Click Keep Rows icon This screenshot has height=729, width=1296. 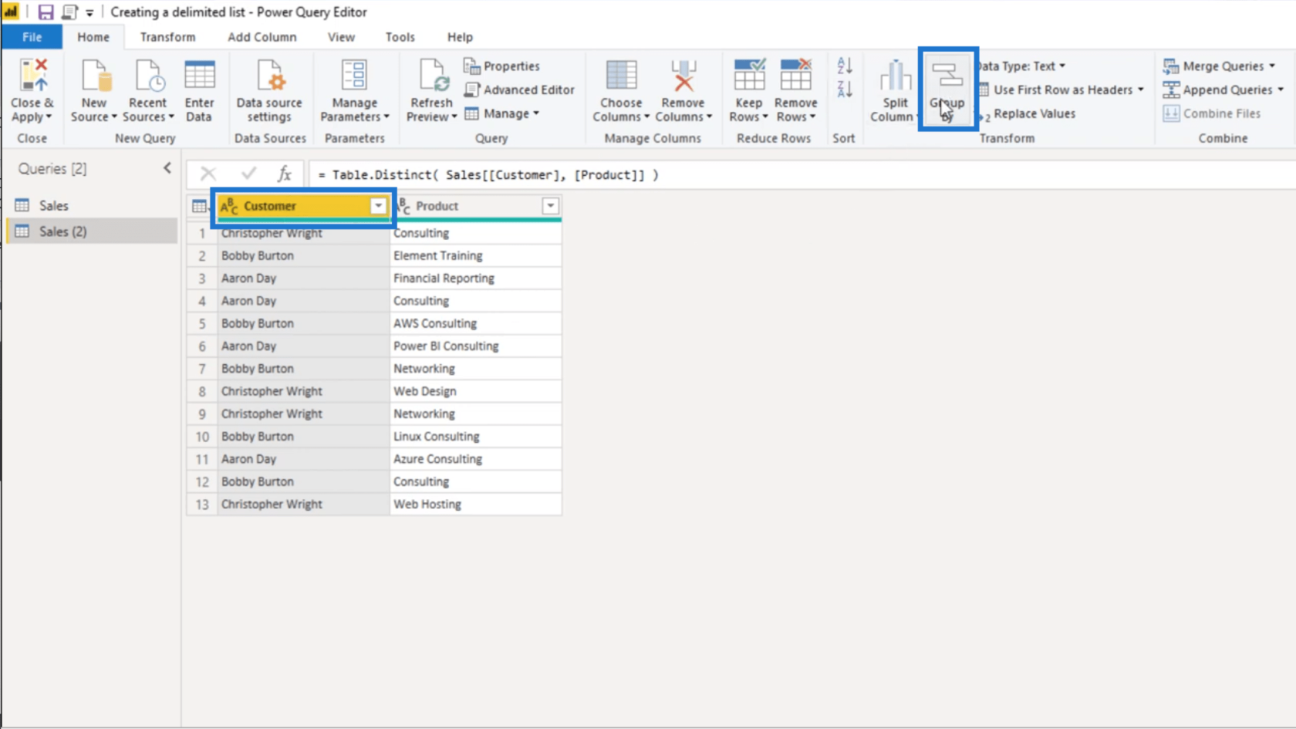(x=749, y=76)
